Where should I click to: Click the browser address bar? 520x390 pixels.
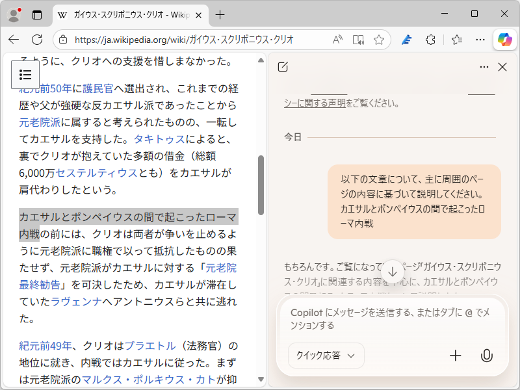point(195,39)
